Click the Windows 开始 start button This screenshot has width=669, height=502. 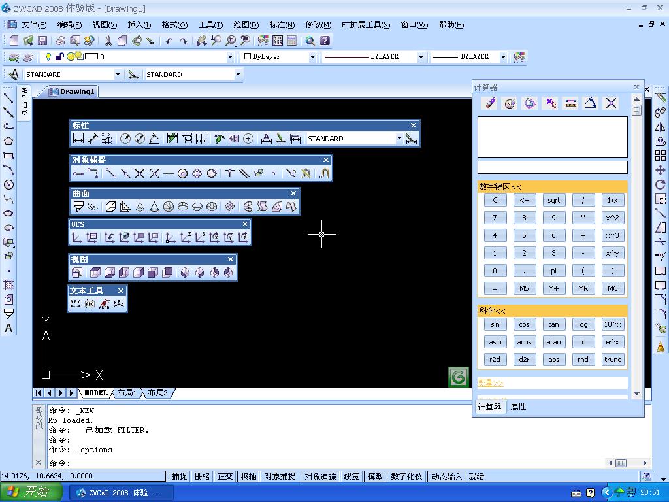coord(31,492)
